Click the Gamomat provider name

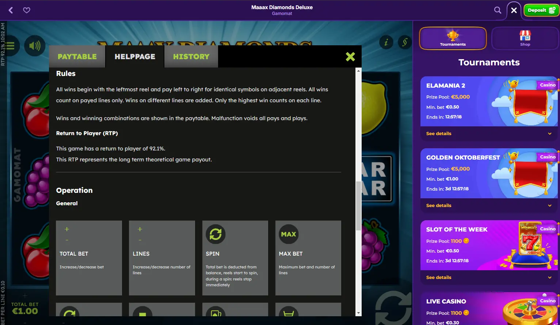[282, 14]
